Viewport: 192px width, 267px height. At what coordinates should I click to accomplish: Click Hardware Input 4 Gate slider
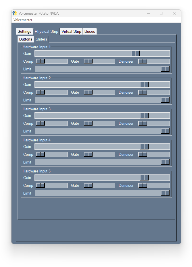[99, 154]
